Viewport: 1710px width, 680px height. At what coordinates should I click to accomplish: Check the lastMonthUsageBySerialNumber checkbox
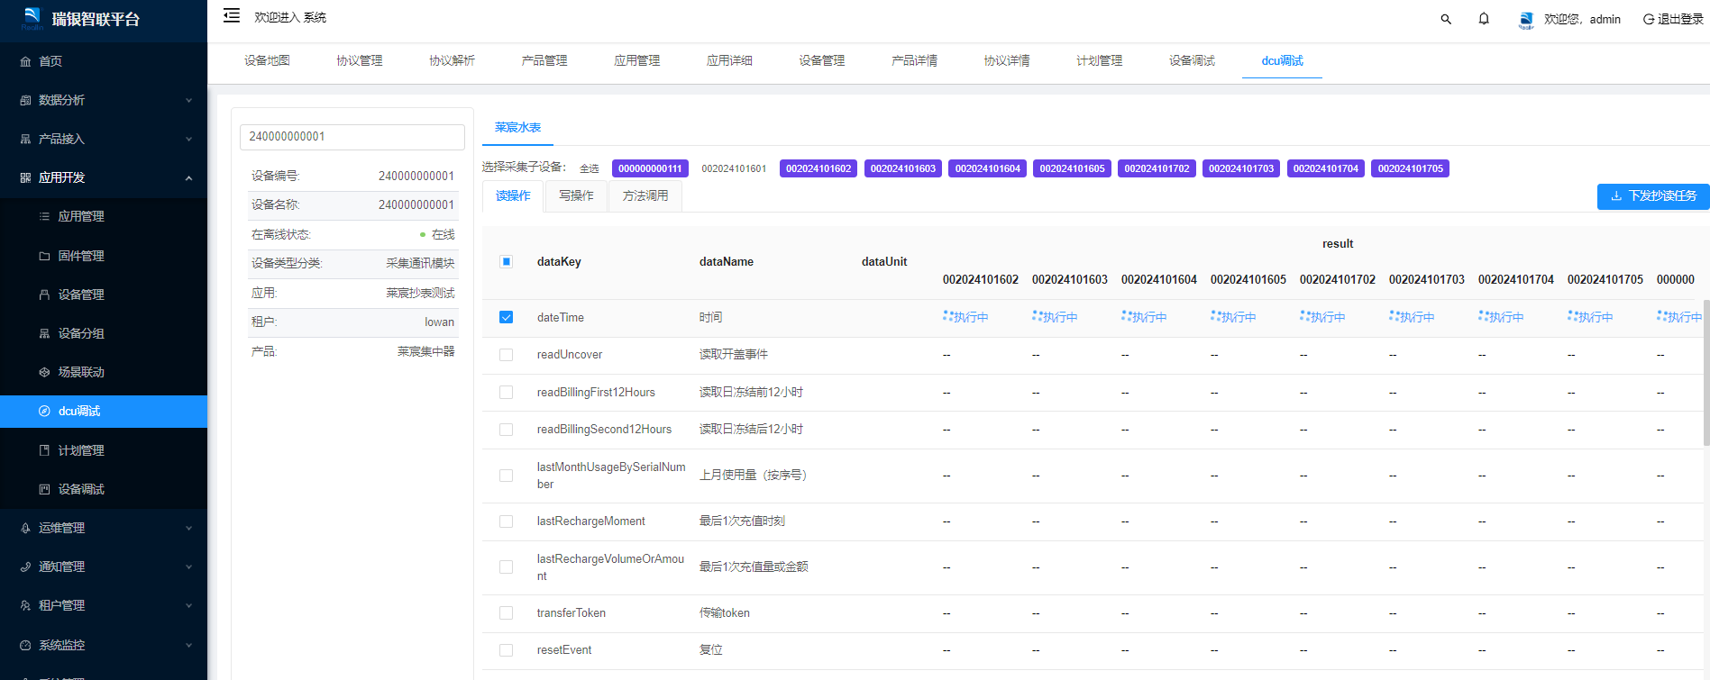[x=506, y=476]
